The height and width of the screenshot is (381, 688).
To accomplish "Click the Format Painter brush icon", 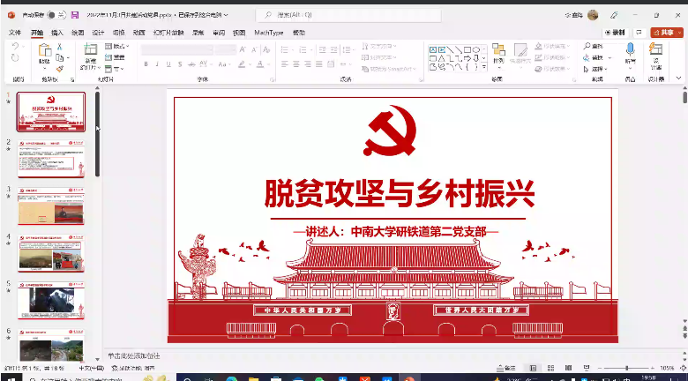I will pos(60,68).
